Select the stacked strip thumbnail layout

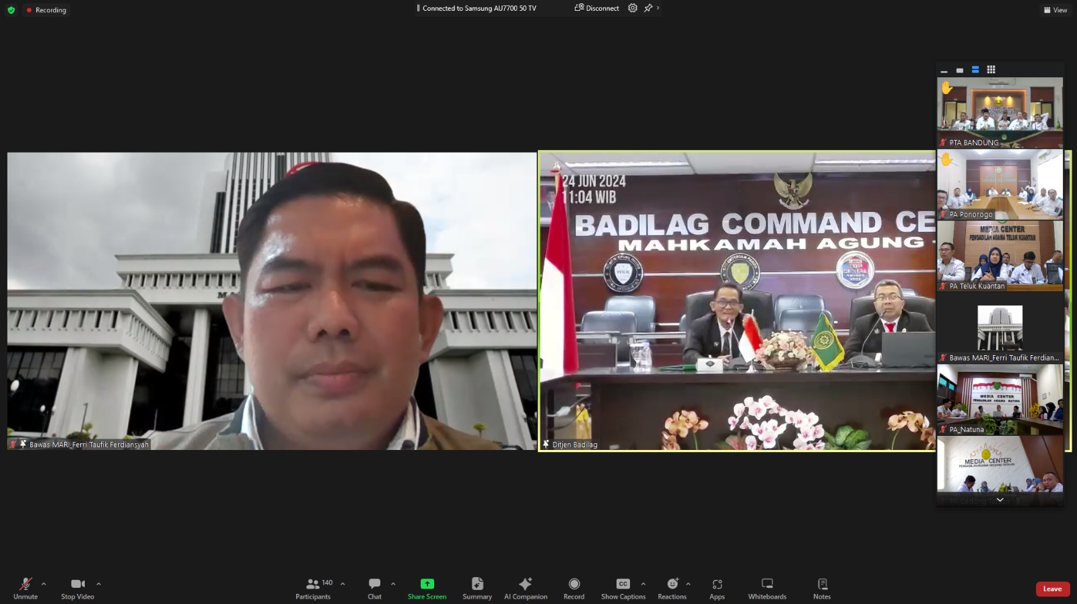pos(975,70)
